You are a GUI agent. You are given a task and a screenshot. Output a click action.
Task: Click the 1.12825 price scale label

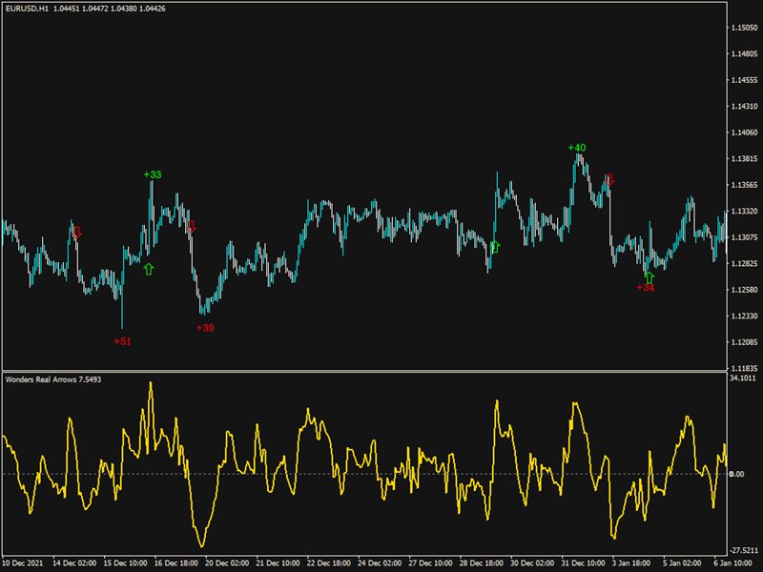[745, 264]
